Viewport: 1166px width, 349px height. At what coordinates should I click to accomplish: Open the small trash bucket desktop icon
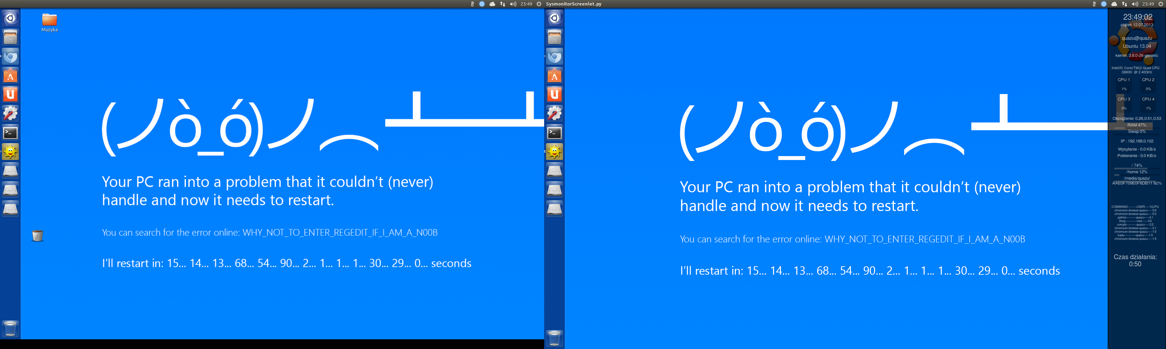click(x=38, y=236)
